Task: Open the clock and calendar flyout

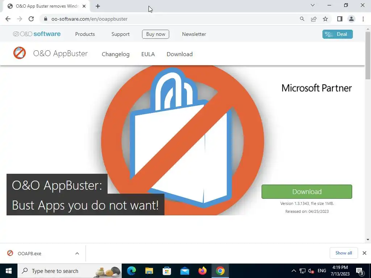Action: click(340, 271)
